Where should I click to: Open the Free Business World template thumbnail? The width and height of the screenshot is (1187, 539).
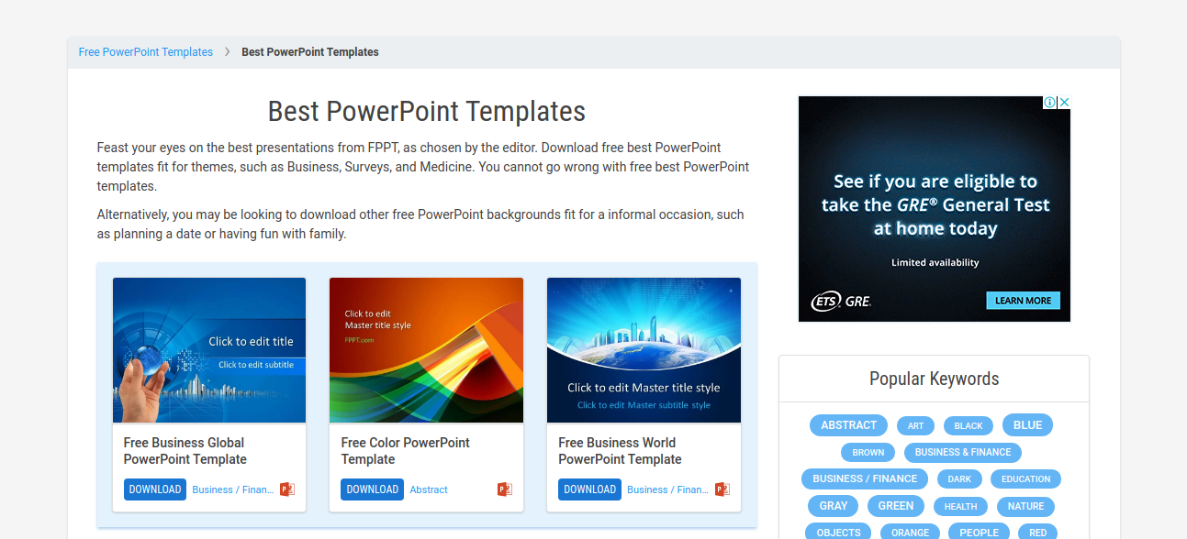[x=644, y=350]
